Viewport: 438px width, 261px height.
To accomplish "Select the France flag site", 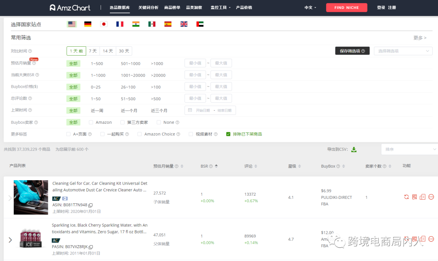I will [x=120, y=24].
